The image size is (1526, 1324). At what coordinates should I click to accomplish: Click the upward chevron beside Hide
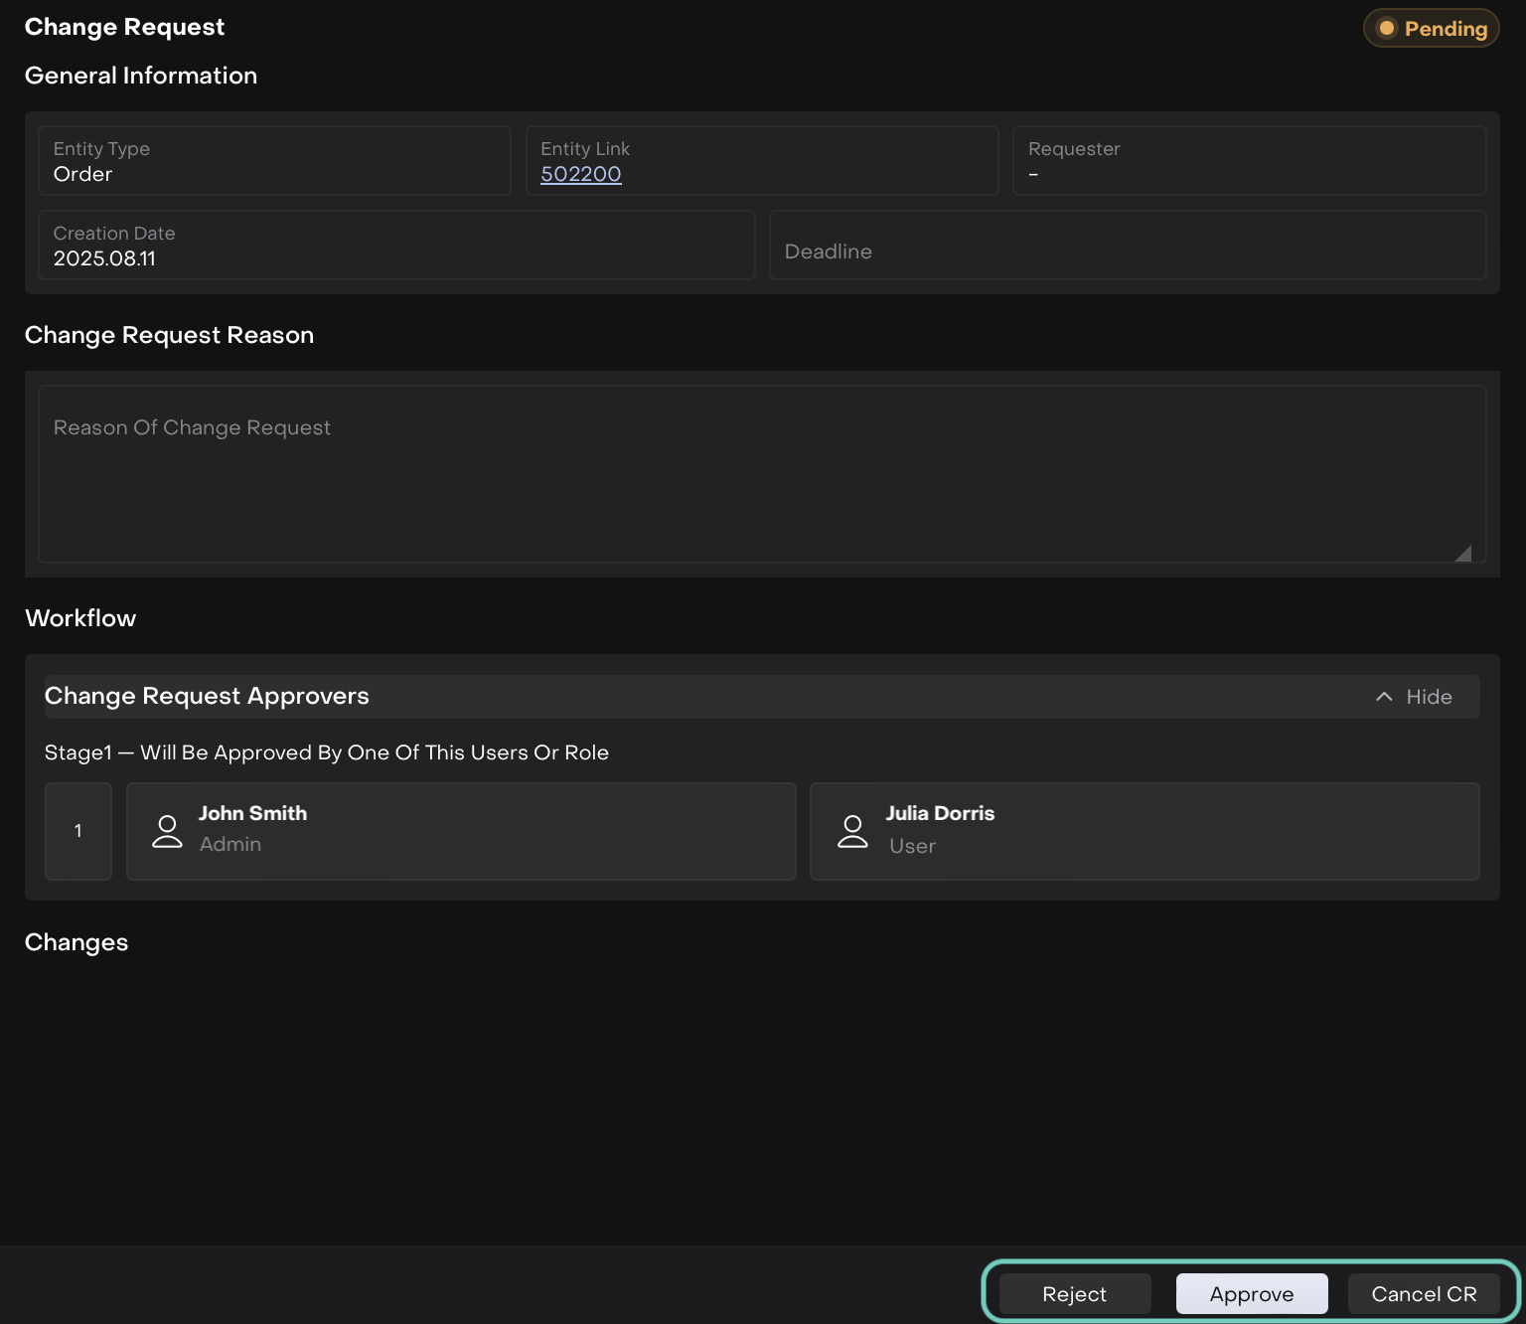point(1384,697)
